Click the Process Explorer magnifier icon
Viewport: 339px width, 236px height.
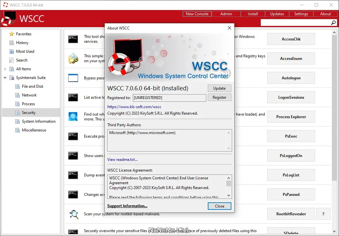(73, 117)
